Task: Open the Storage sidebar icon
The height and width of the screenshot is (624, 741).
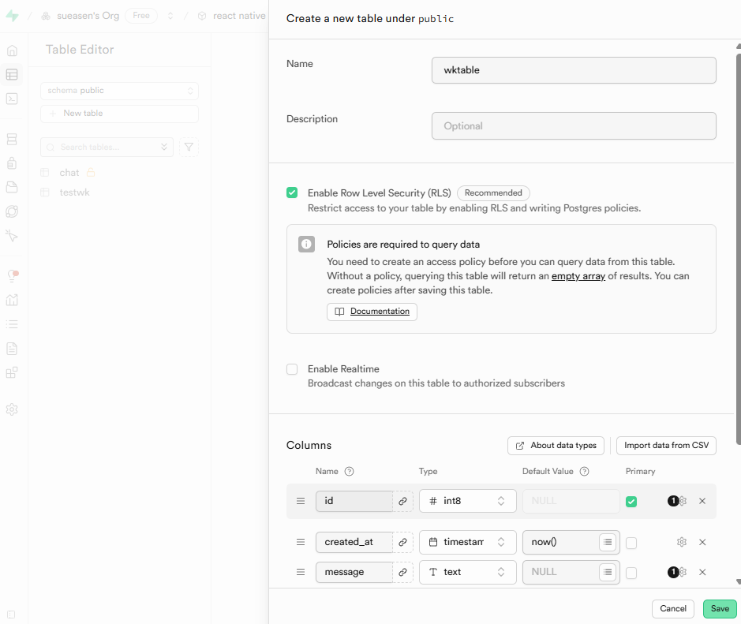Action: (x=12, y=187)
